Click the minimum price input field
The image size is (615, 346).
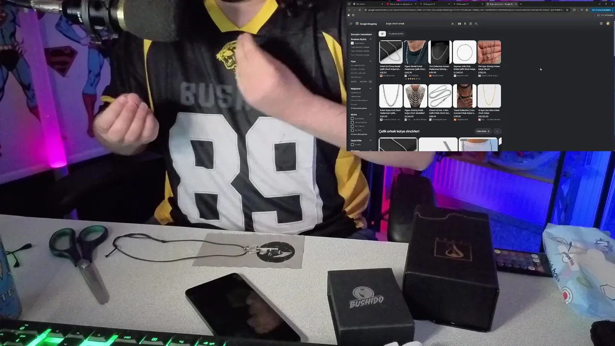point(355,82)
